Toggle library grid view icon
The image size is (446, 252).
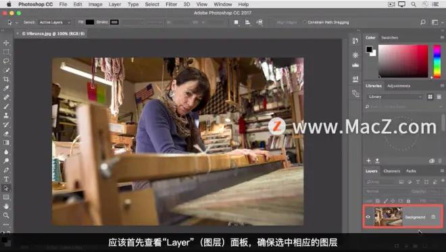click(430, 97)
